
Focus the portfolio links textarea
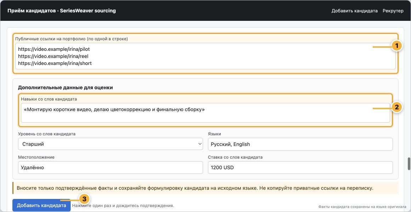[205, 56]
